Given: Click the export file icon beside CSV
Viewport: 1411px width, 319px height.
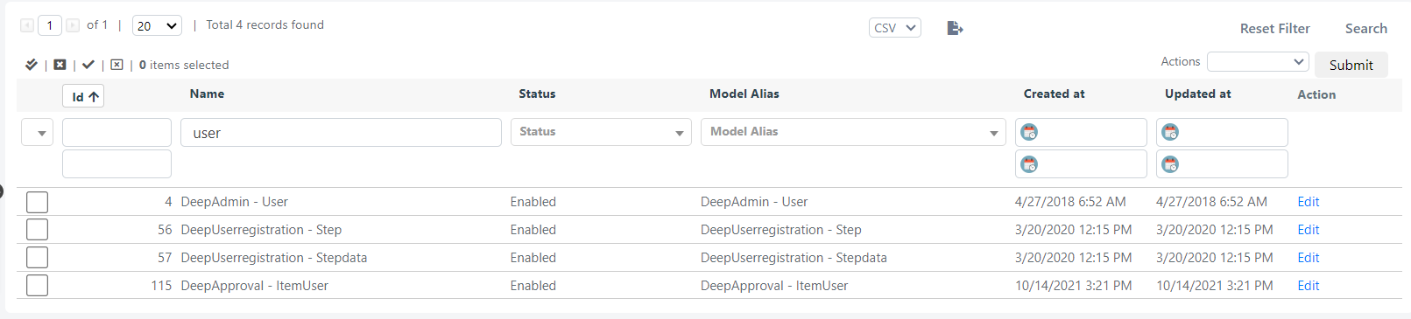Looking at the screenshot, I should [955, 28].
